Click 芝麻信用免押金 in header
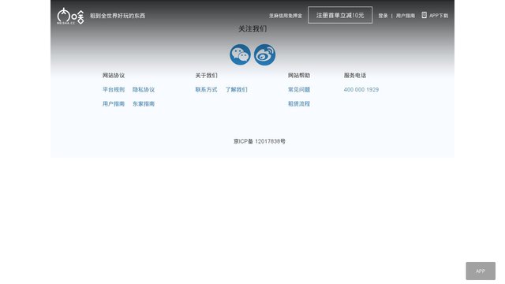505x284 pixels. click(286, 16)
